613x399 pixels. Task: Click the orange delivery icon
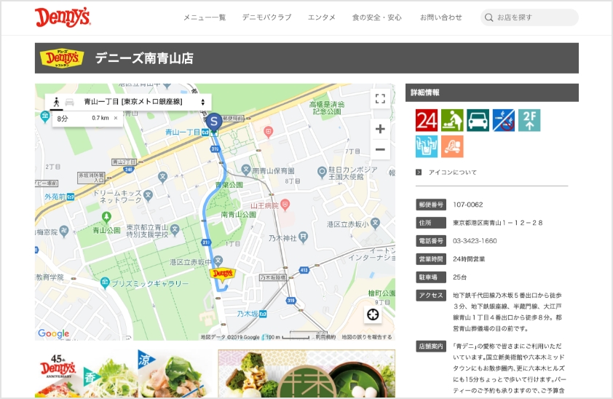coord(452,146)
